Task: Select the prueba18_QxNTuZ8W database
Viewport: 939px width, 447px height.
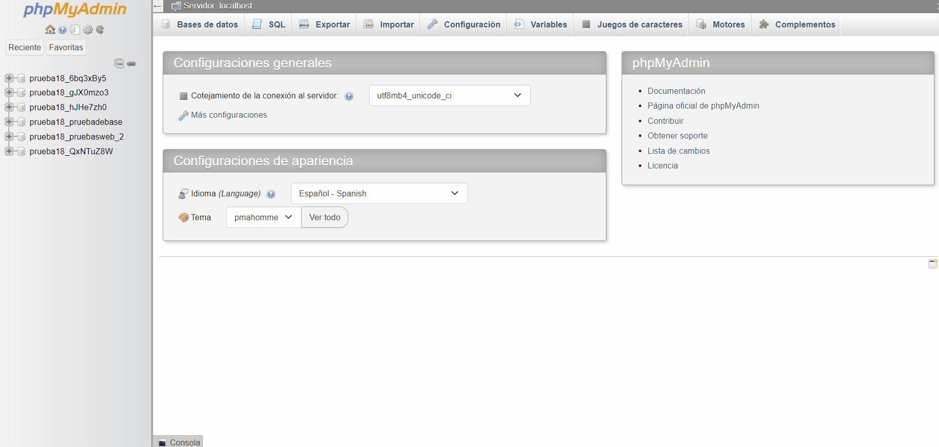Action: 71,151
